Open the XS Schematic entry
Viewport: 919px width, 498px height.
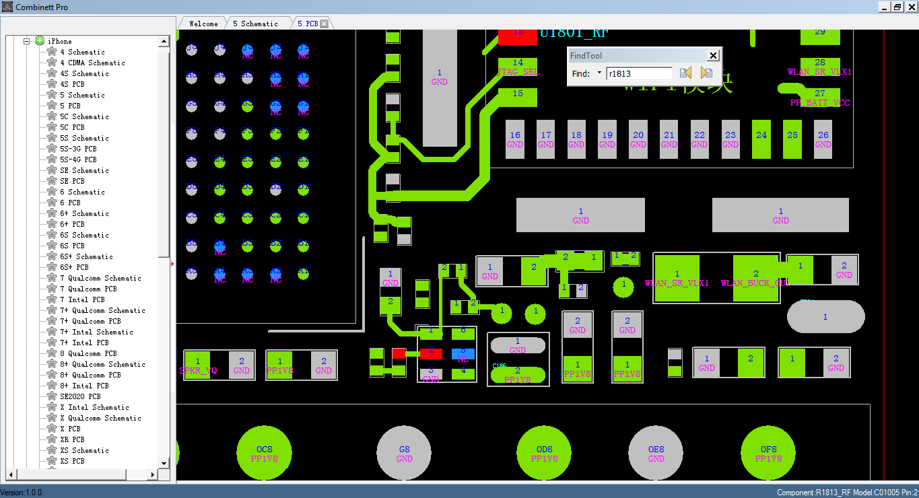pos(84,450)
